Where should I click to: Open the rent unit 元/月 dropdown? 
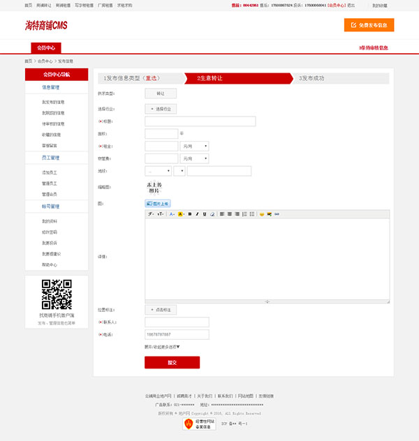[194, 147]
